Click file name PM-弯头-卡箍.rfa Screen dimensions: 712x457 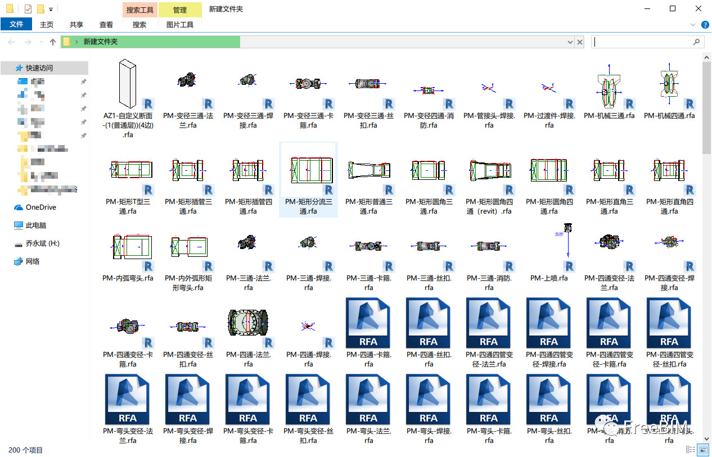(x=489, y=436)
